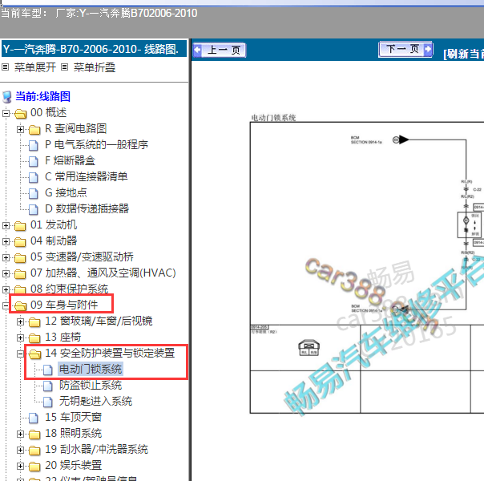Expand the 08 约束保护系统 node
The height and width of the screenshot is (481, 484).
(x=6, y=289)
